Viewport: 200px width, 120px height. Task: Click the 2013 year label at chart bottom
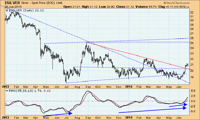(x=5, y=117)
